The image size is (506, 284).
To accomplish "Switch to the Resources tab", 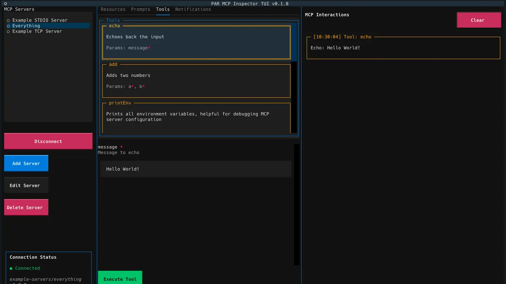I will (113, 9).
